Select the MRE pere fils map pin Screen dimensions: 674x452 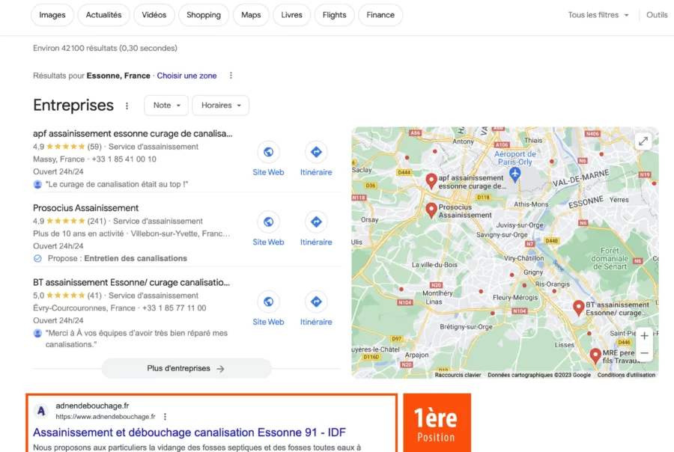click(595, 355)
